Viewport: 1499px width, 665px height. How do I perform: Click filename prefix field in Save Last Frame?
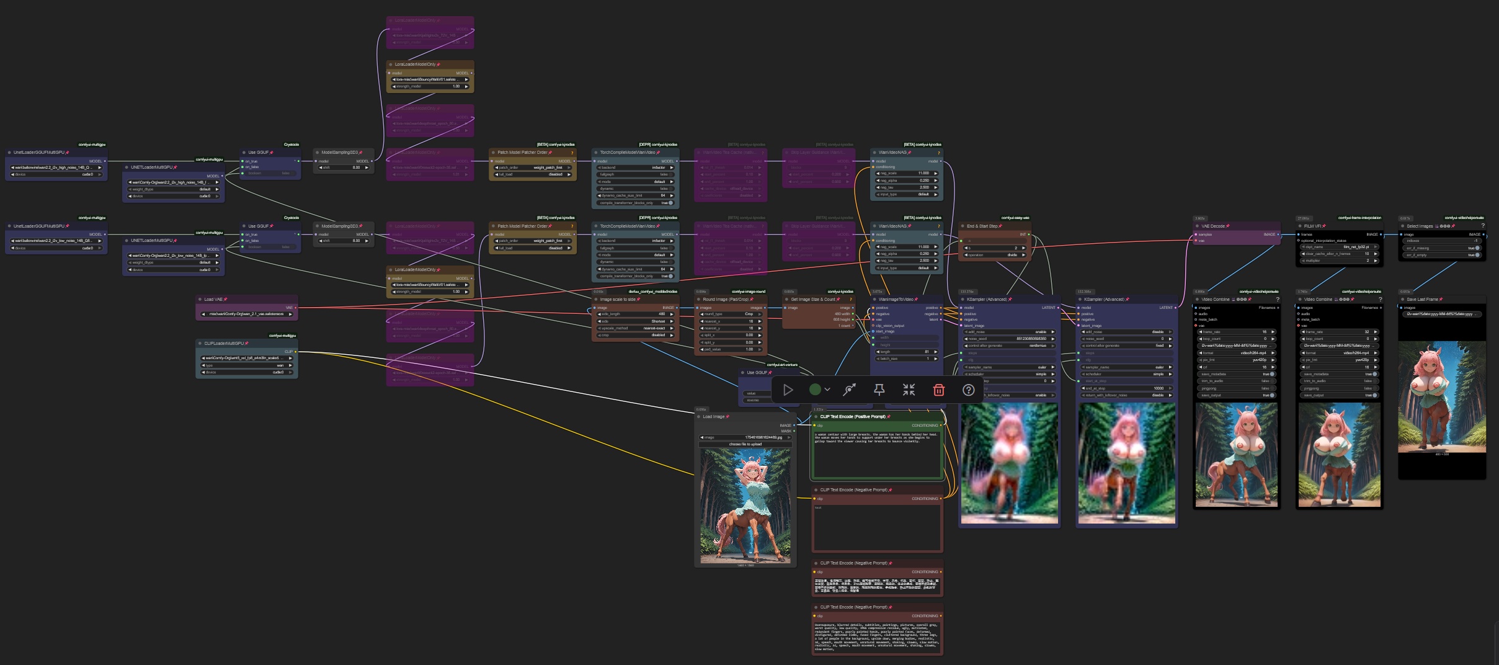(1442, 314)
